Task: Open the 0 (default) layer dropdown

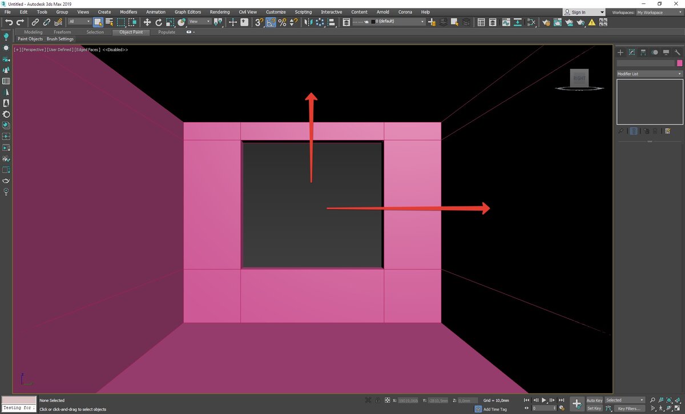Action: (397, 22)
